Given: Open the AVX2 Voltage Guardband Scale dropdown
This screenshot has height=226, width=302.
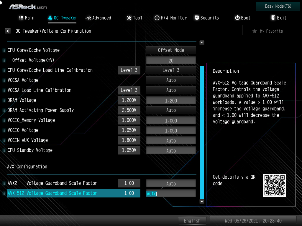Looking at the screenshot, I should click(x=171, y=183).
